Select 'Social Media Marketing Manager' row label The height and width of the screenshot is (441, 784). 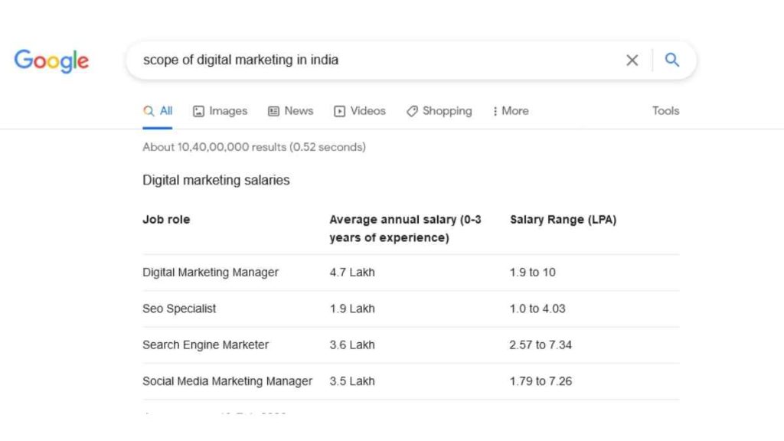(x=227, y=381)
